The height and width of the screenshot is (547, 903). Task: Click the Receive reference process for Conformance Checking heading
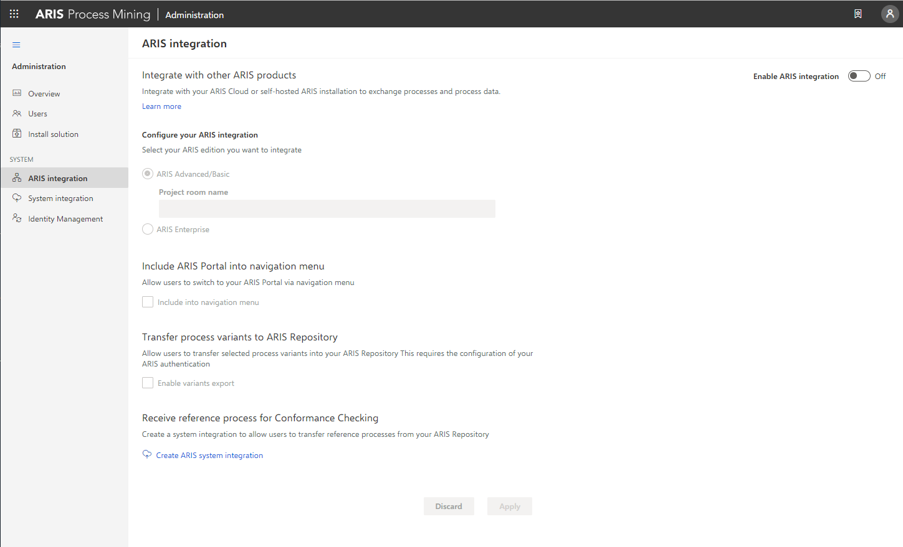point(260,418)
